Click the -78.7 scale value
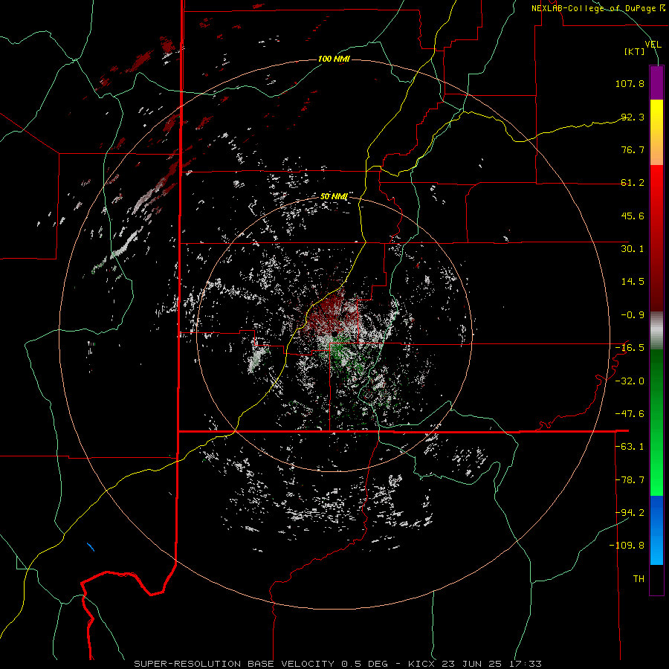The height and width of the screenshot is (669, 669). [630, 480]
